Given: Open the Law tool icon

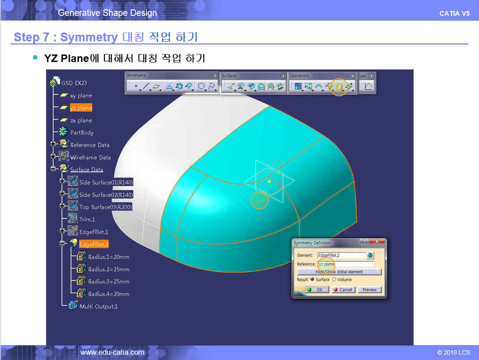Looking at the screenshot, I should (368, 87).
